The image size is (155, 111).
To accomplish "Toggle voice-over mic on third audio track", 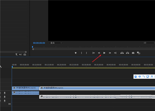I will tap(5, 101).
